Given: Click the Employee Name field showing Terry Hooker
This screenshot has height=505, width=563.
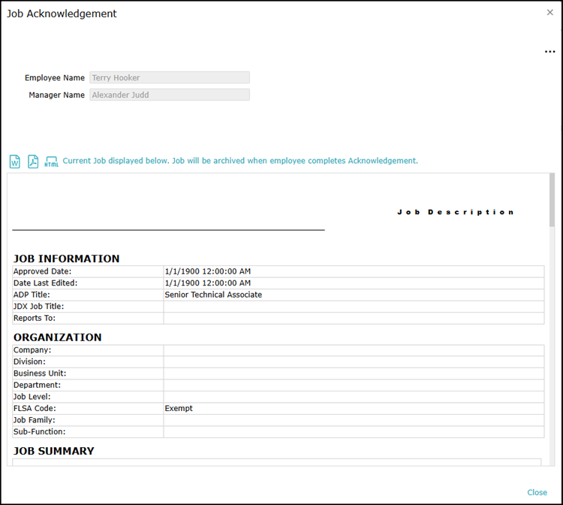Looking at the screenshot, I should click(x=170, y=77).
